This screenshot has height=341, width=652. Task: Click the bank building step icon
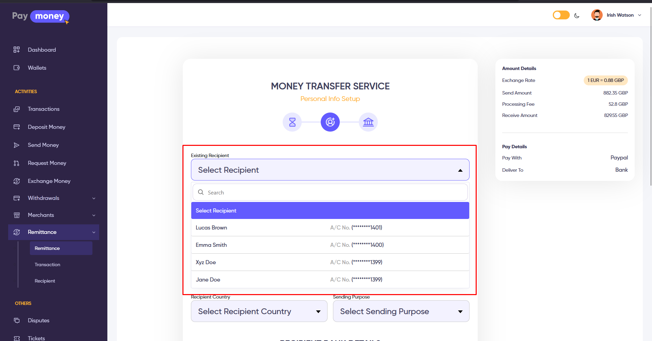coord(368,122)
